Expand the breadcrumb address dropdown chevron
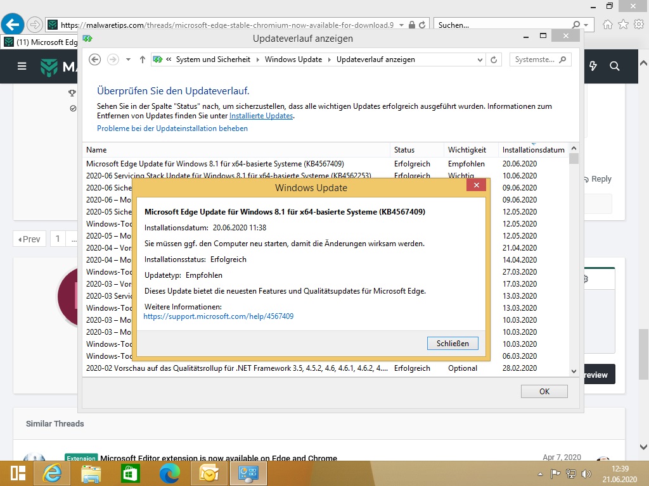The height and width of the screenshot is (486, 649). click(x=480, y=60)
